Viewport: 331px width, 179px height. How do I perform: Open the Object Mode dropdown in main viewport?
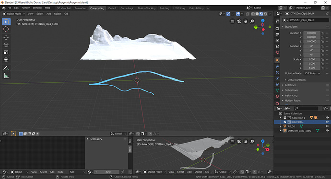(x=14, y=14)
